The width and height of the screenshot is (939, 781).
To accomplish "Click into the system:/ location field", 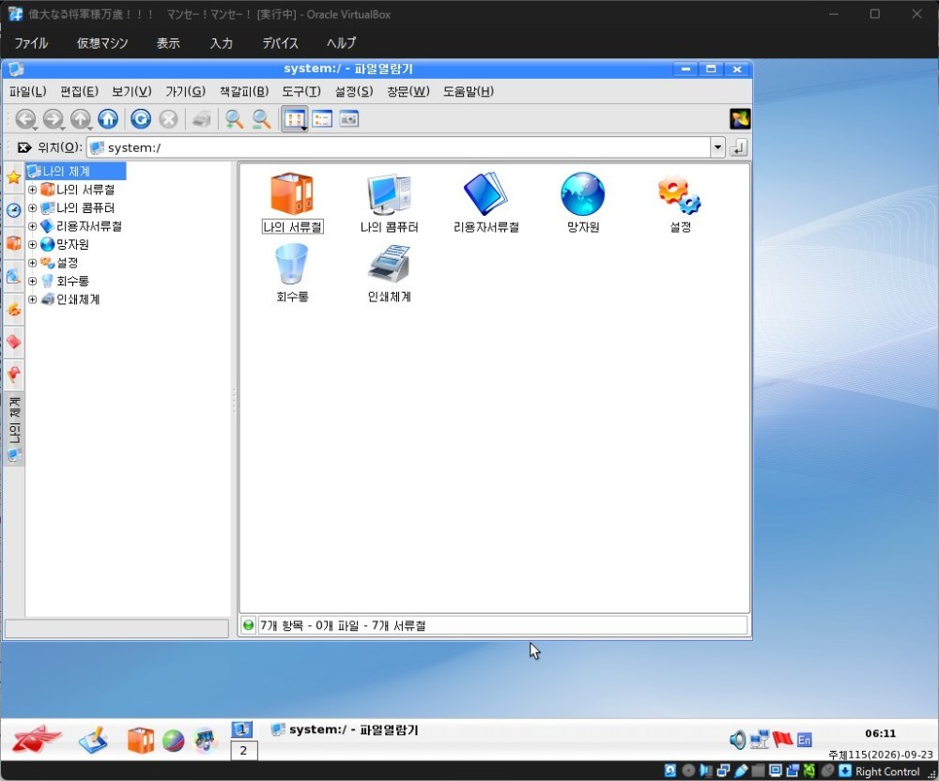I will [x=399, y=147].
